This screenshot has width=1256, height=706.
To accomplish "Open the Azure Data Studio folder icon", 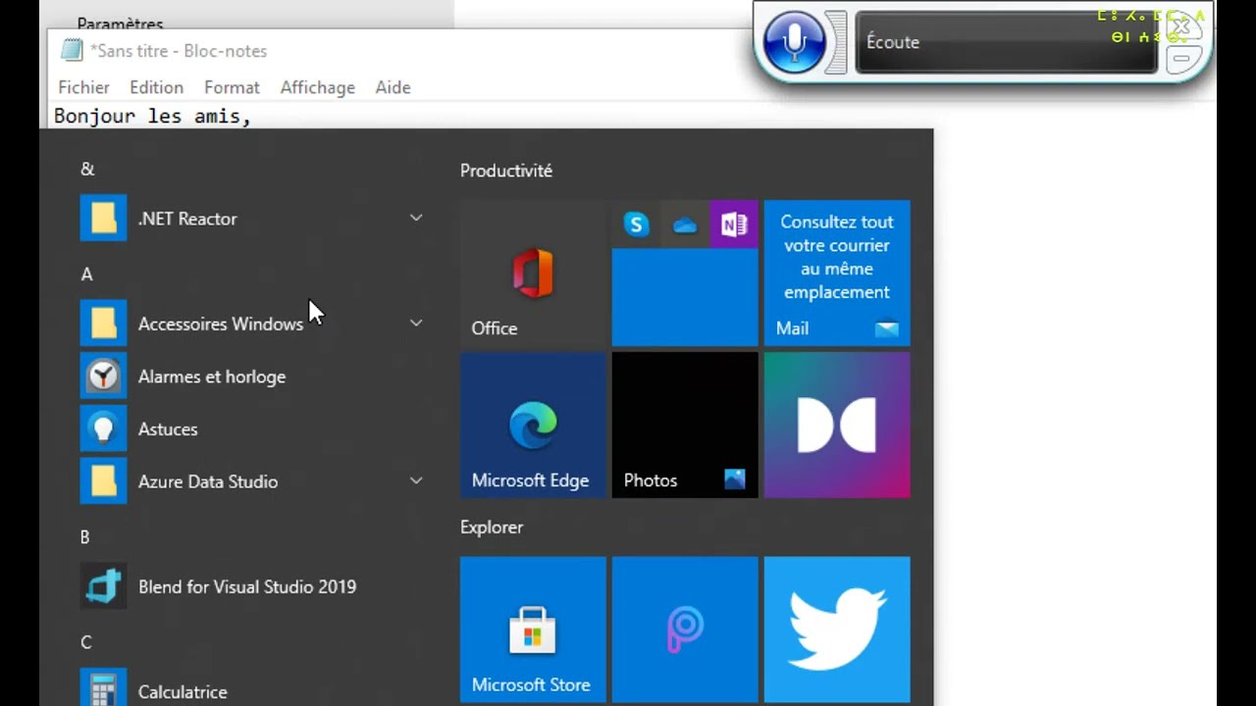I will click(103, 480).
